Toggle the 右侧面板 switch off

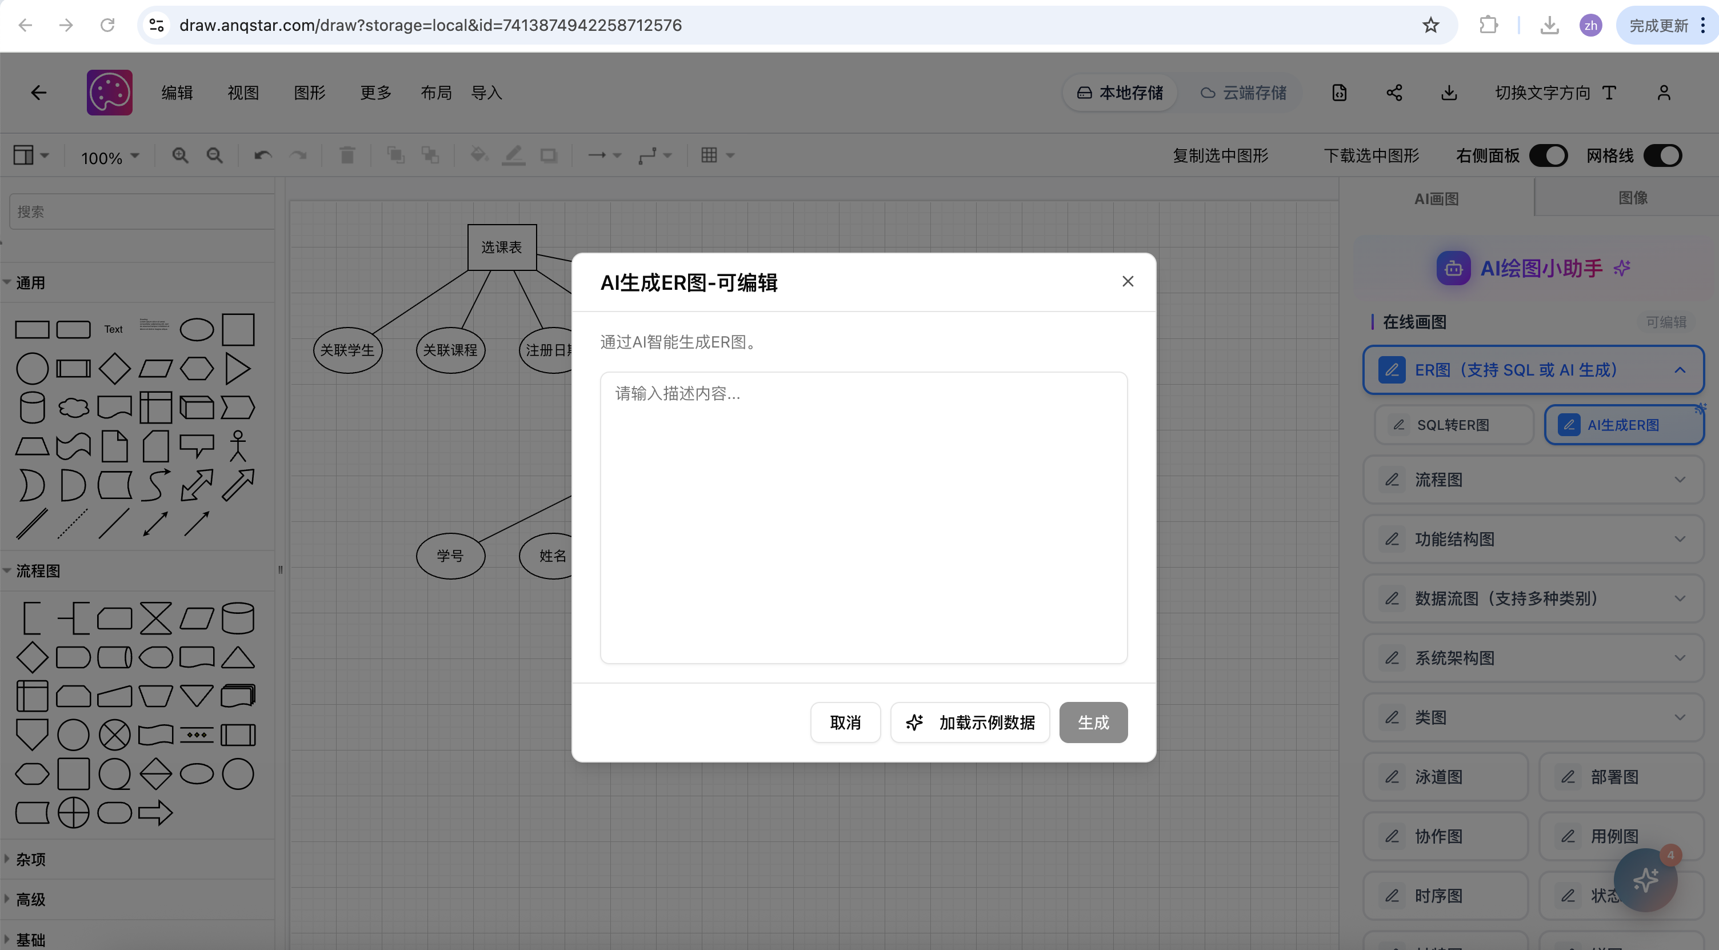click(1548, 155)
